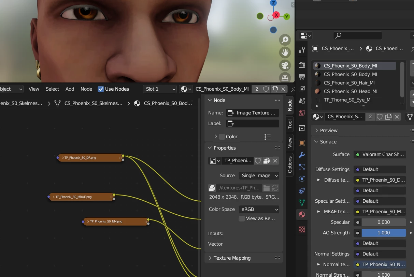Open material browse dropdown in node header
The height and width of the screenshot is (277, 414).
pos(186,89)
